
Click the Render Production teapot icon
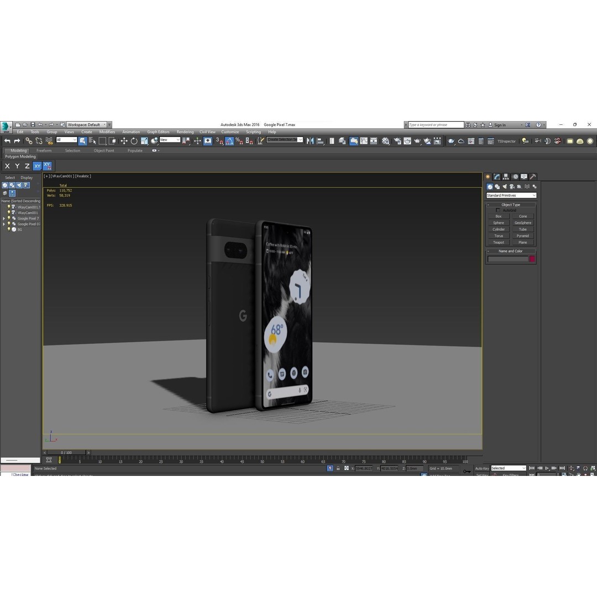tap(417, 141)
